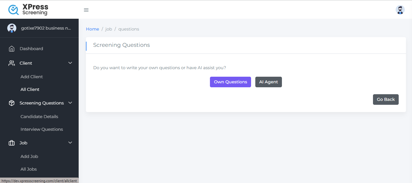Open the user avatar in top-right corner
The width and height of the screenshot is (412, 183).
click(x=400, y=10)
